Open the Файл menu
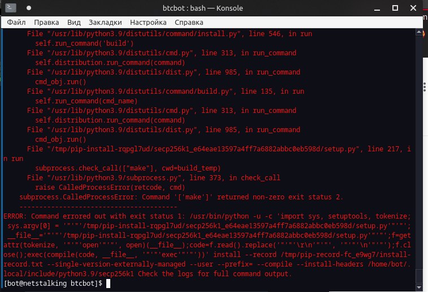This screenshot has width=428, height=292. pyautogui.click(x=16, y=23)
